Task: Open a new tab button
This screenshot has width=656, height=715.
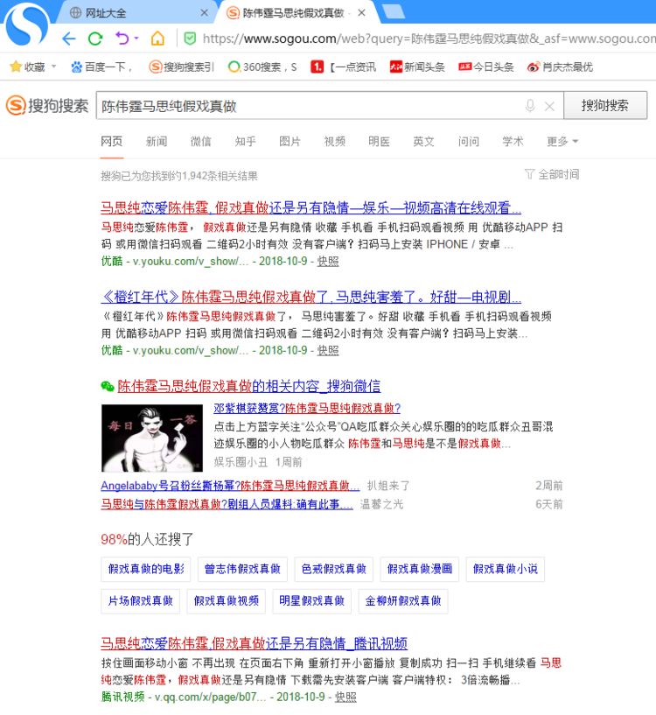Action: click(394, 13)
